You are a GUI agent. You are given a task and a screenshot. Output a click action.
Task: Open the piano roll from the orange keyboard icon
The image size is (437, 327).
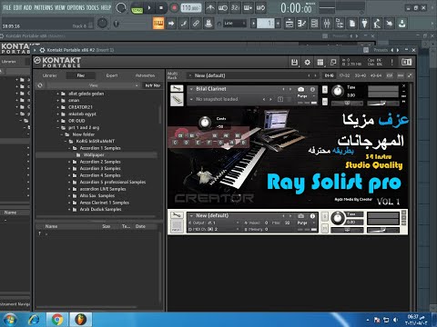(x=158, y=24)
